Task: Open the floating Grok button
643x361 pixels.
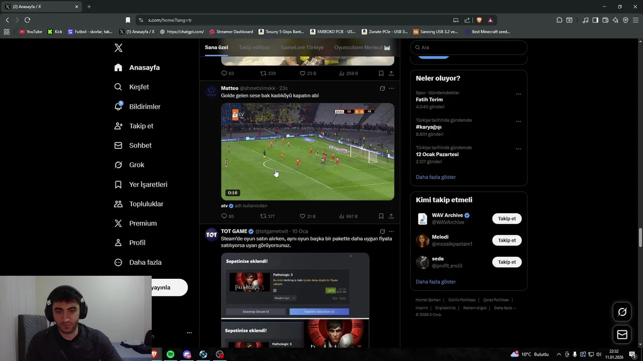Action: pyautogui.click(x=622, y=312)
